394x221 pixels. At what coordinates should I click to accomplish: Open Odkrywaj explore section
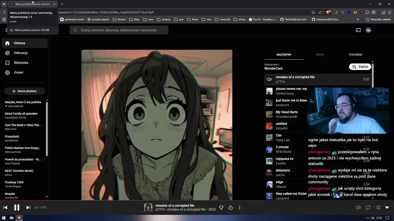pos(25,53)
